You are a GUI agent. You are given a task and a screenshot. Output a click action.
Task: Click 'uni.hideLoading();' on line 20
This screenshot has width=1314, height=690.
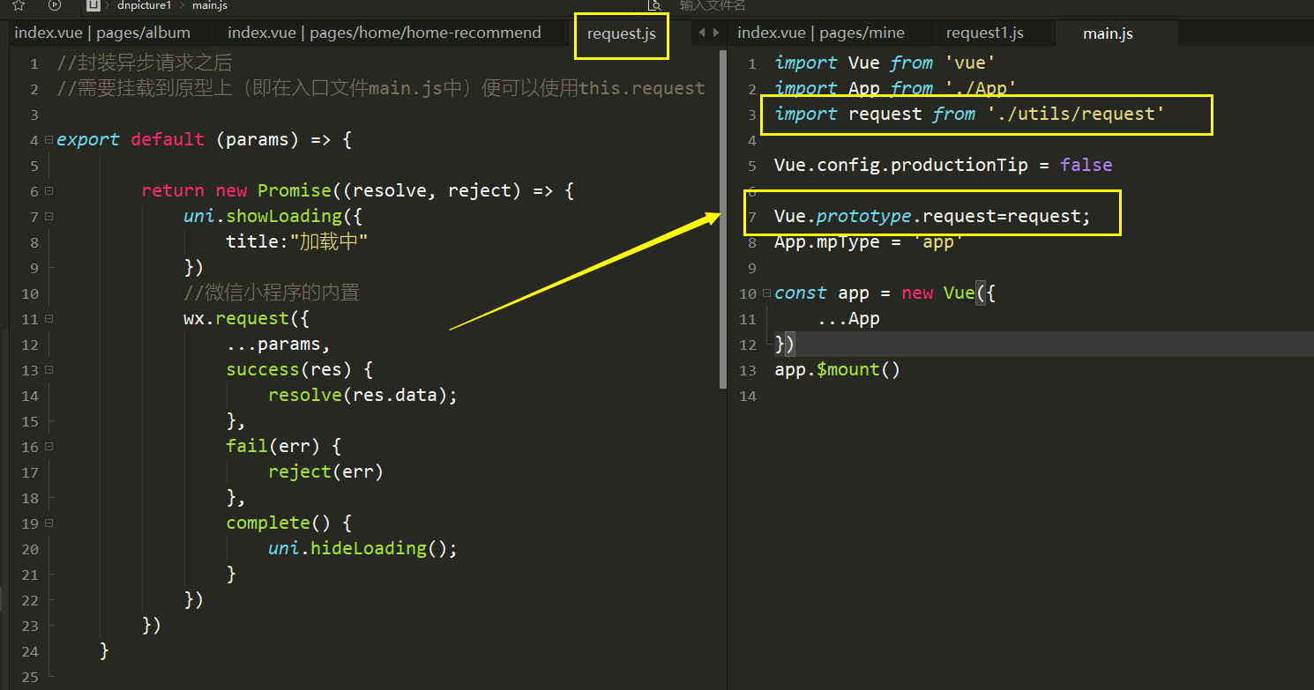(363, 548)
